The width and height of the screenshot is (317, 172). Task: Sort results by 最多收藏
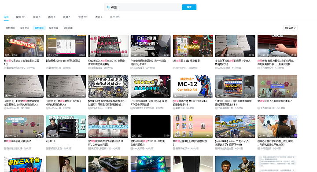pos(68,28)
